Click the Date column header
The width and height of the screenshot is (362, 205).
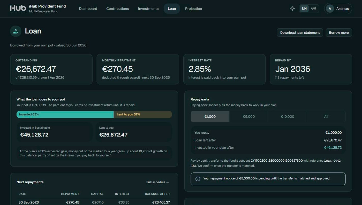tap(22, 194)
